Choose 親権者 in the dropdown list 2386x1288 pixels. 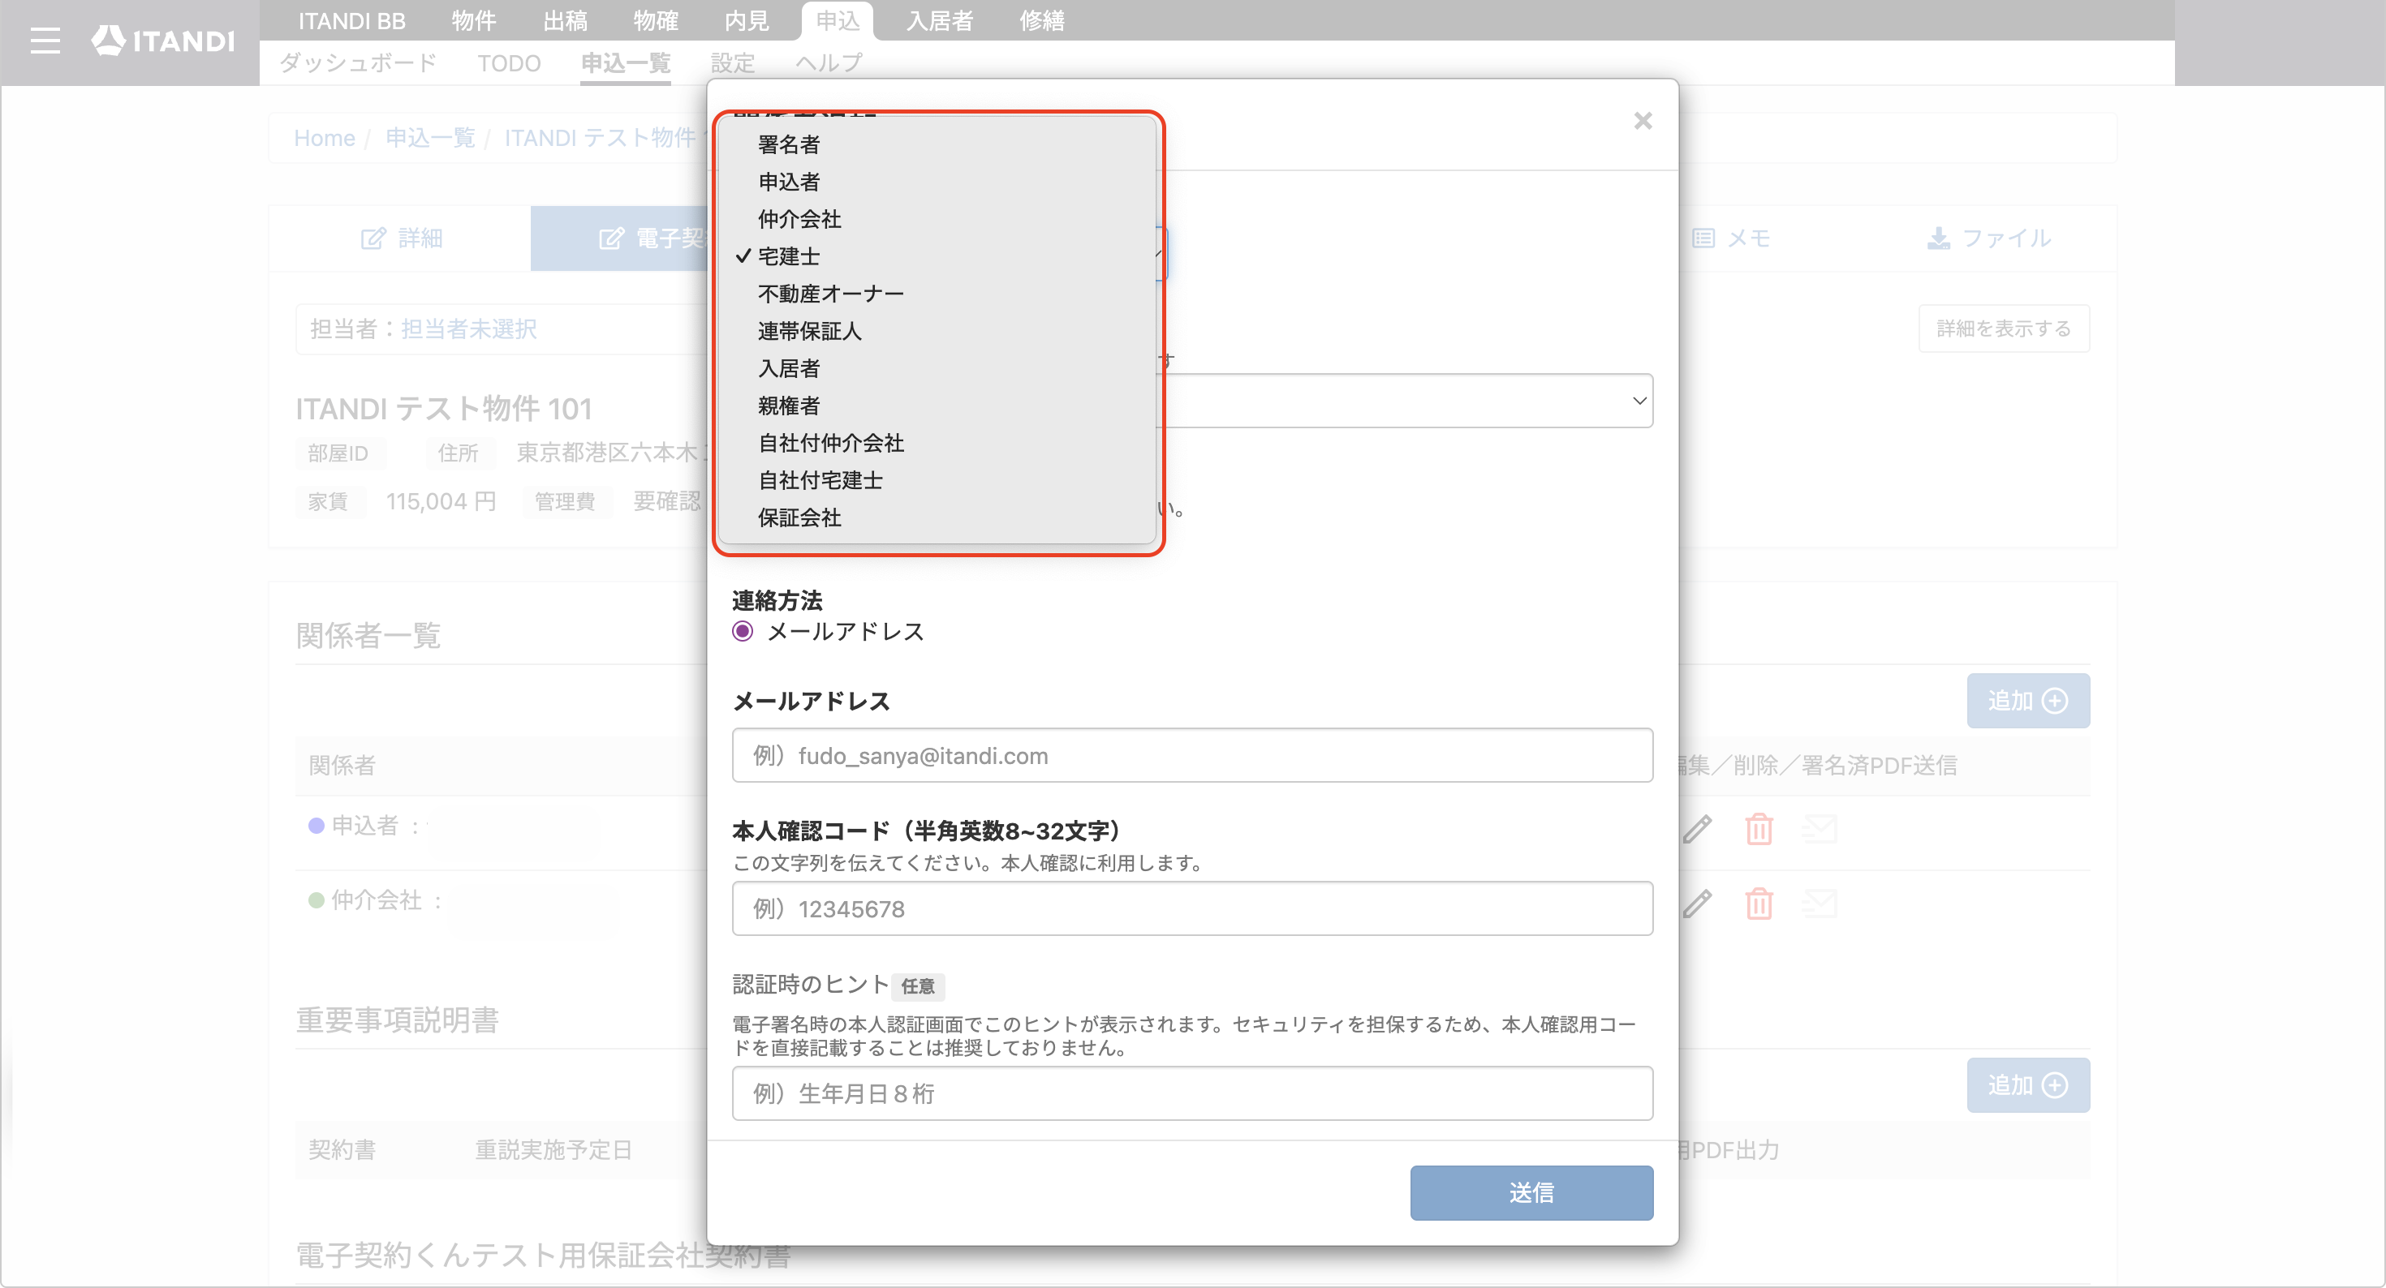937,406
